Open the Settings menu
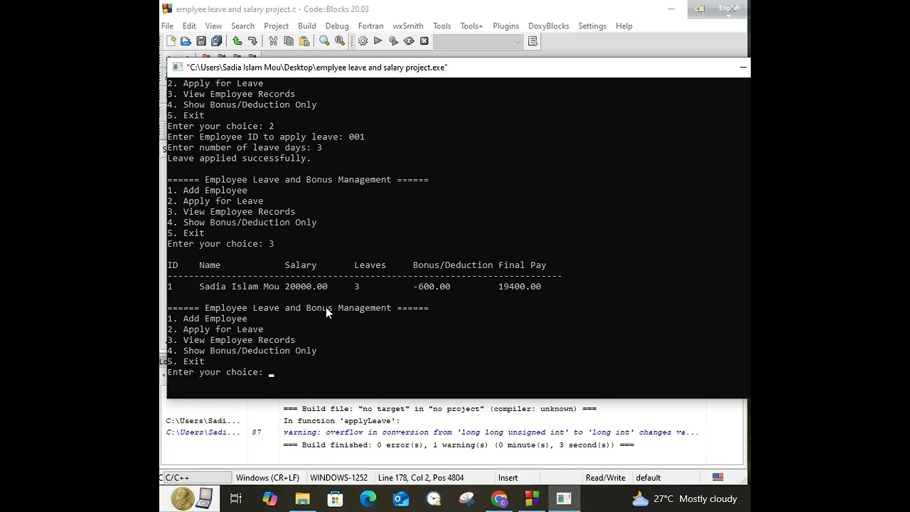Image resolution: width=910 pixels, height=512 pixels. (592, 26)
